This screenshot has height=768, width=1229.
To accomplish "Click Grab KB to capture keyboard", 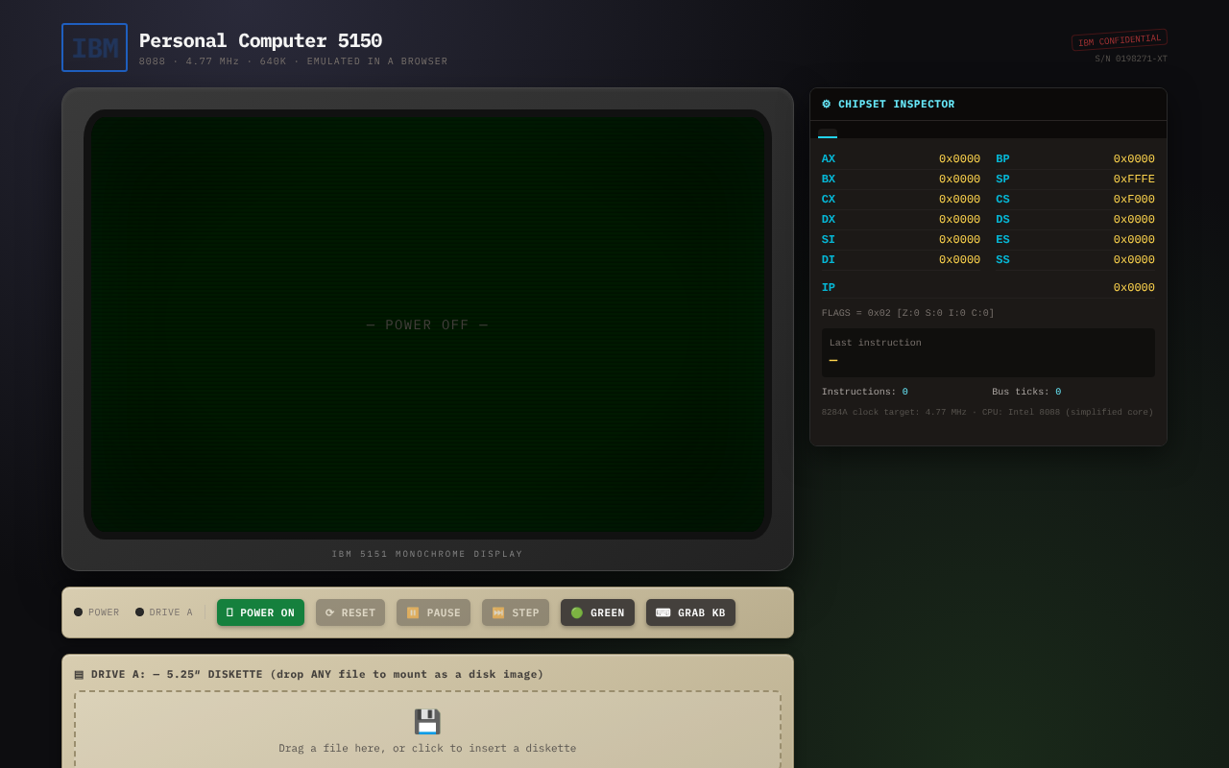I will (x=690, y=612).
